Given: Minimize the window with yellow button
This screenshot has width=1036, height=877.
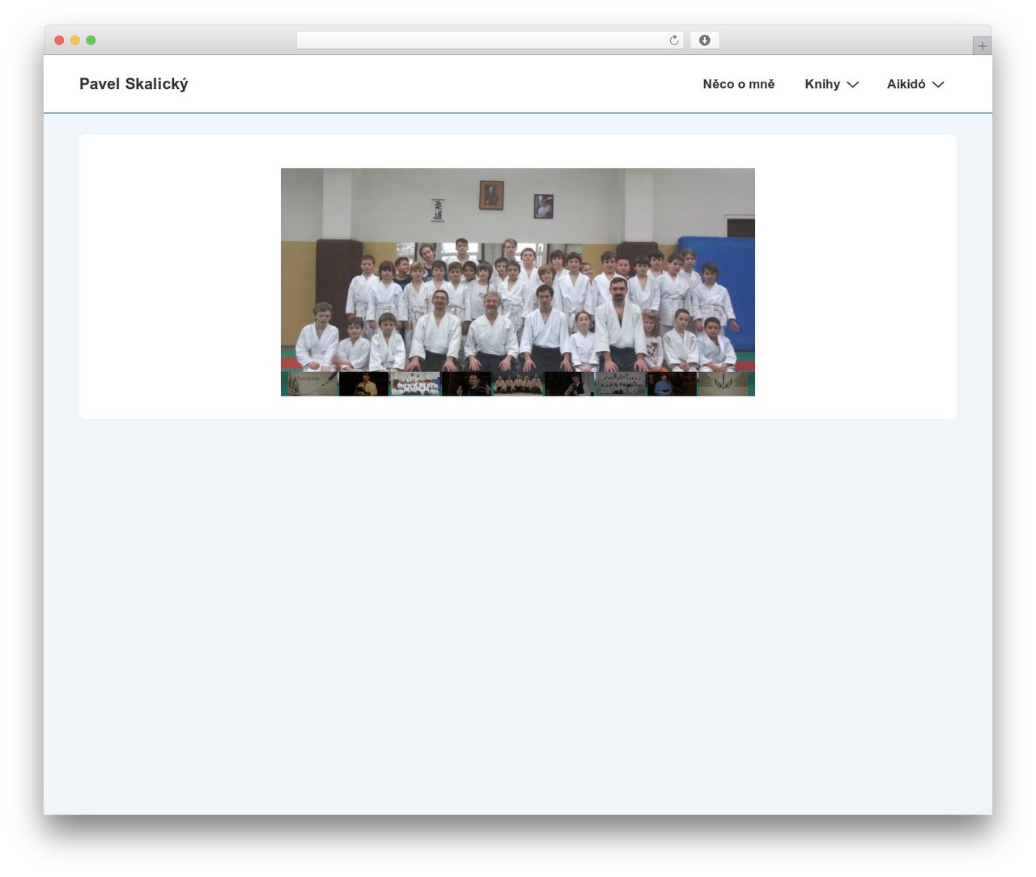Looking at the screenshot, I should point(74,40).
